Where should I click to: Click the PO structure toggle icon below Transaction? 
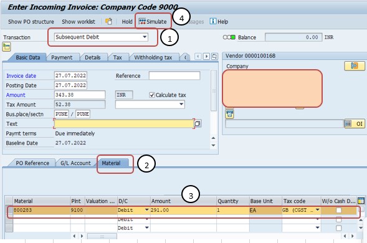click(7, 47)
